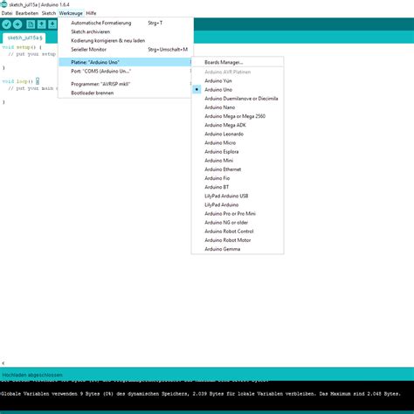
Task: Click the Open sketch toolbar icon
Action: pos(41,24)
